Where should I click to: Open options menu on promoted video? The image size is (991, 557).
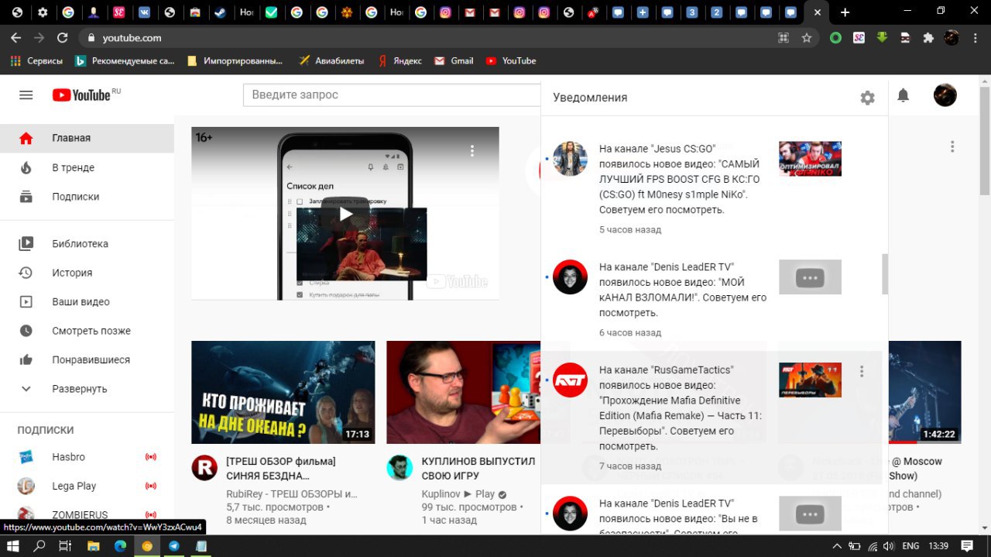(x=472, y=150)
